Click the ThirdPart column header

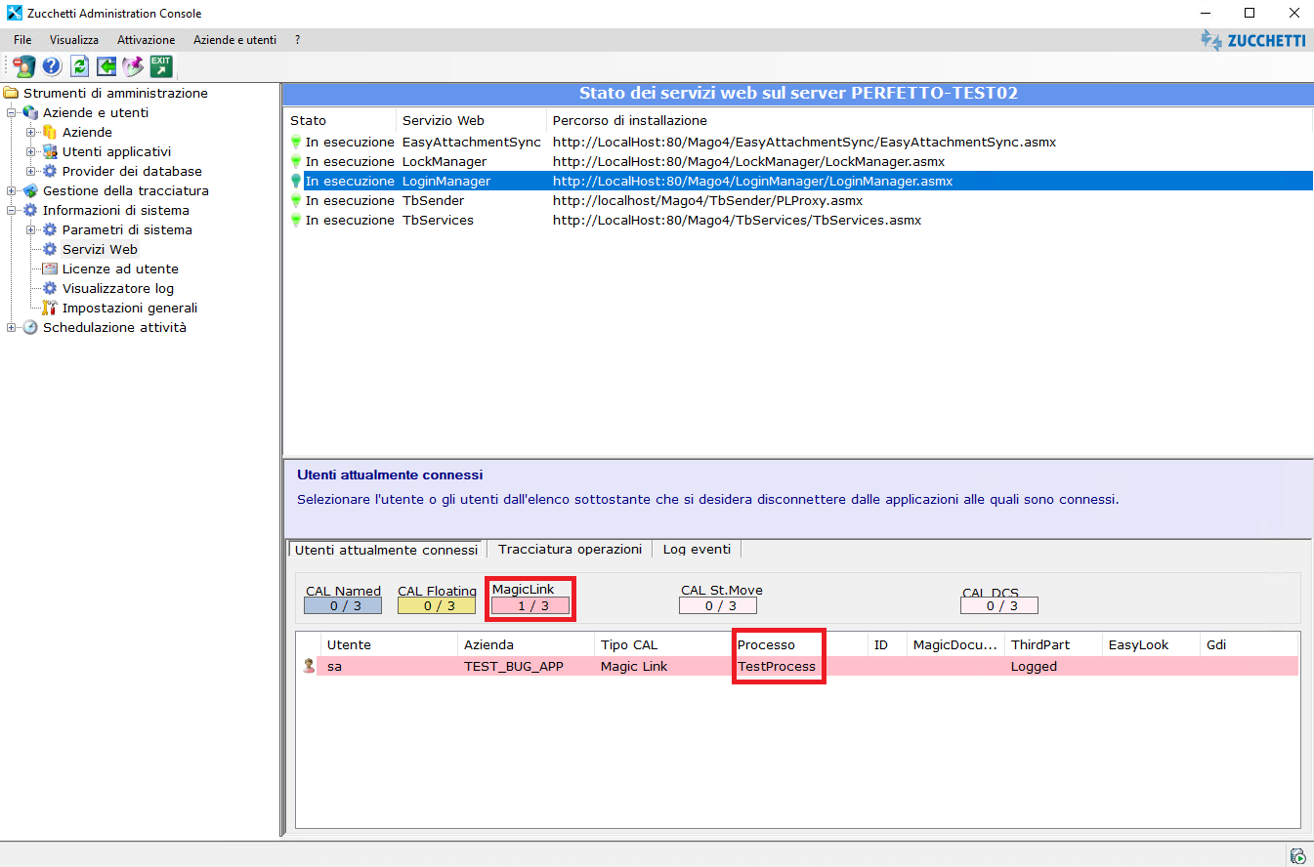pos(1054,644)
